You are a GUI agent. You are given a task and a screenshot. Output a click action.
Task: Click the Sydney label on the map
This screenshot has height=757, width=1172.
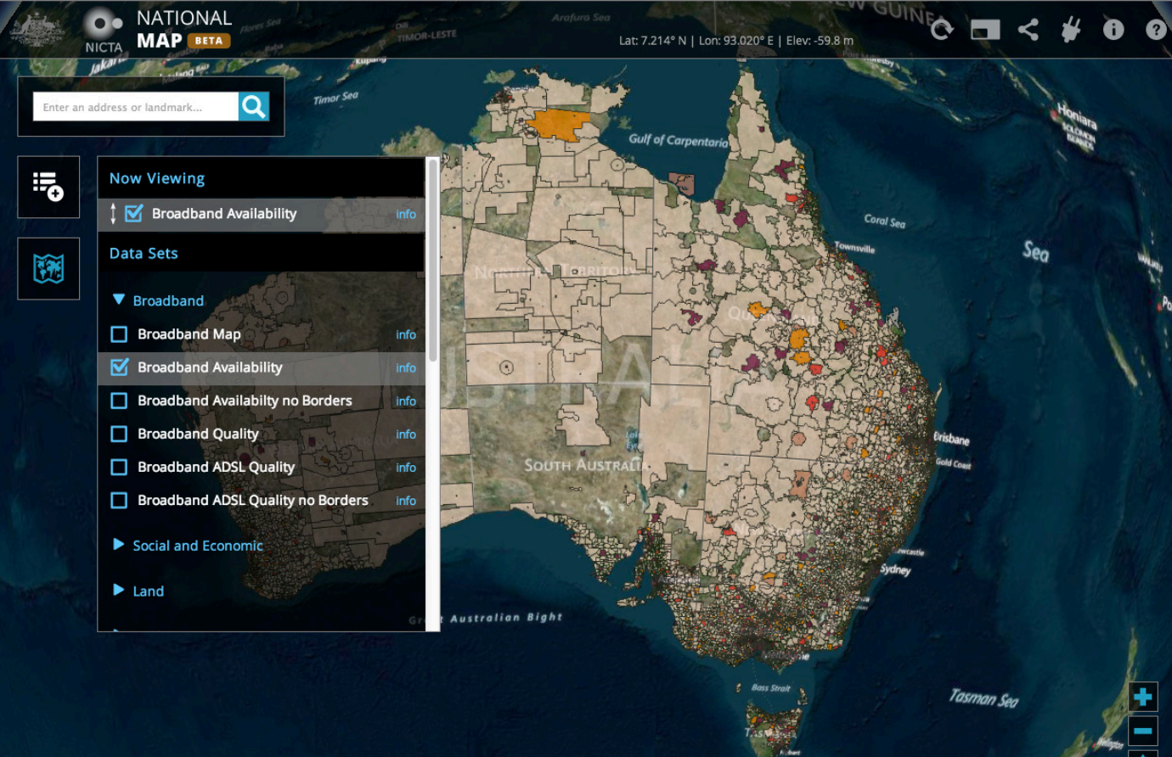(x=895, y=569)
